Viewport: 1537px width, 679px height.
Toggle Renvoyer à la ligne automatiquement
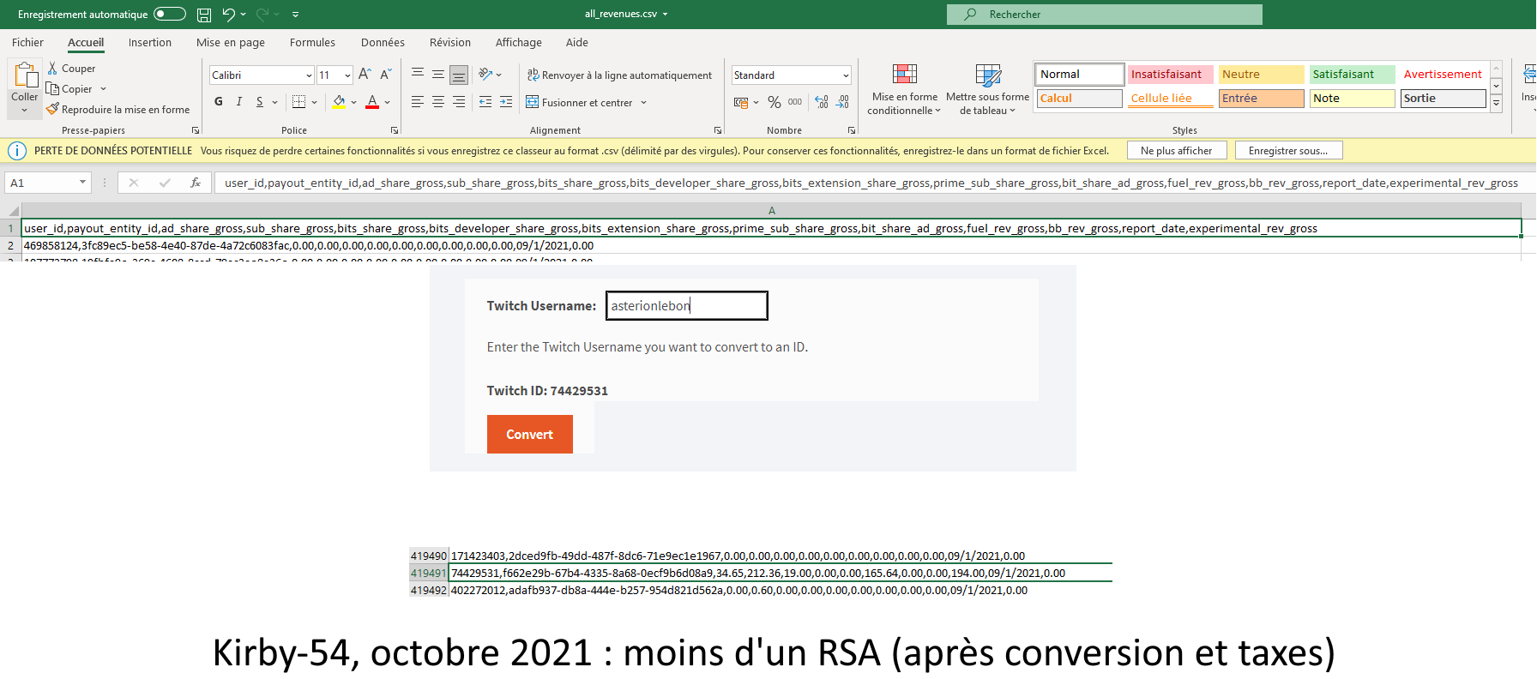619,75
